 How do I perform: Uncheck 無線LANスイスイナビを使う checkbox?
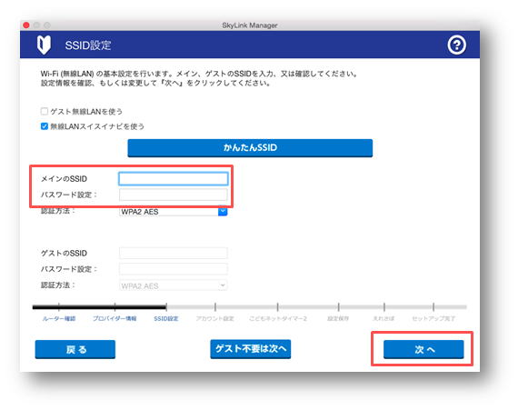[x=45, y=126]
